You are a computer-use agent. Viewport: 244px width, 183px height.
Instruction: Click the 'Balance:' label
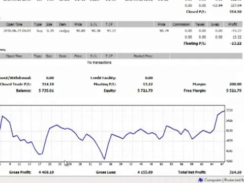click(23, 90)
